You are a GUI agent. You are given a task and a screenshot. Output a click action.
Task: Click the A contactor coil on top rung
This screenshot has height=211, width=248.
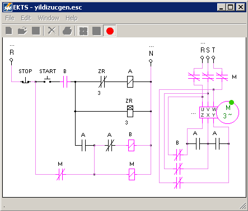[130, 81]
